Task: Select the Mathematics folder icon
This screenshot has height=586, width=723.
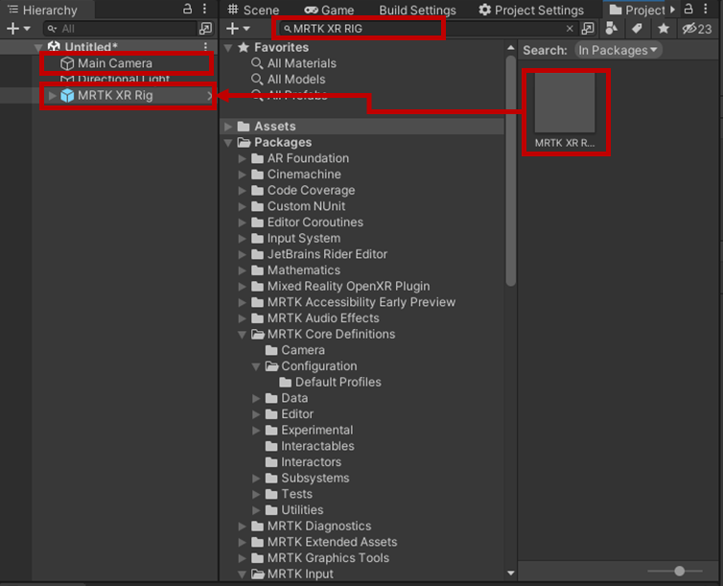Action: [257, 270]
